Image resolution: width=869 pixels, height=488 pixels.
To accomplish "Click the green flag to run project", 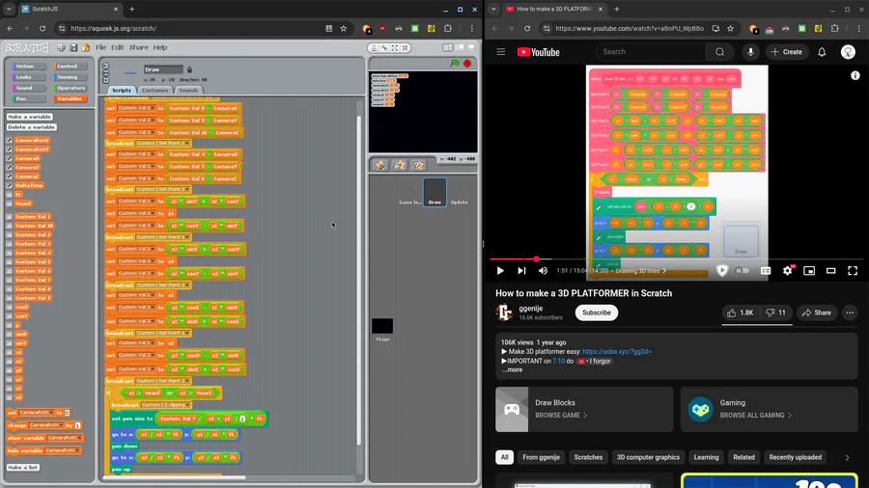I will pos(455,64).
